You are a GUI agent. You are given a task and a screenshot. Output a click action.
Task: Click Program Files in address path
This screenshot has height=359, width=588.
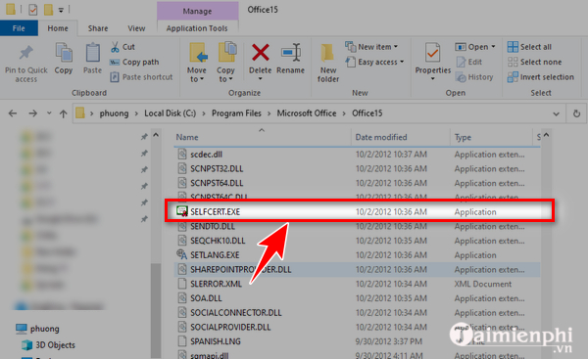coord(236,113)
